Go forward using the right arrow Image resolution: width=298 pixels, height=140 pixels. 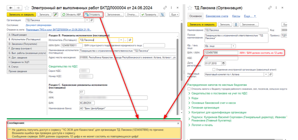18,8
